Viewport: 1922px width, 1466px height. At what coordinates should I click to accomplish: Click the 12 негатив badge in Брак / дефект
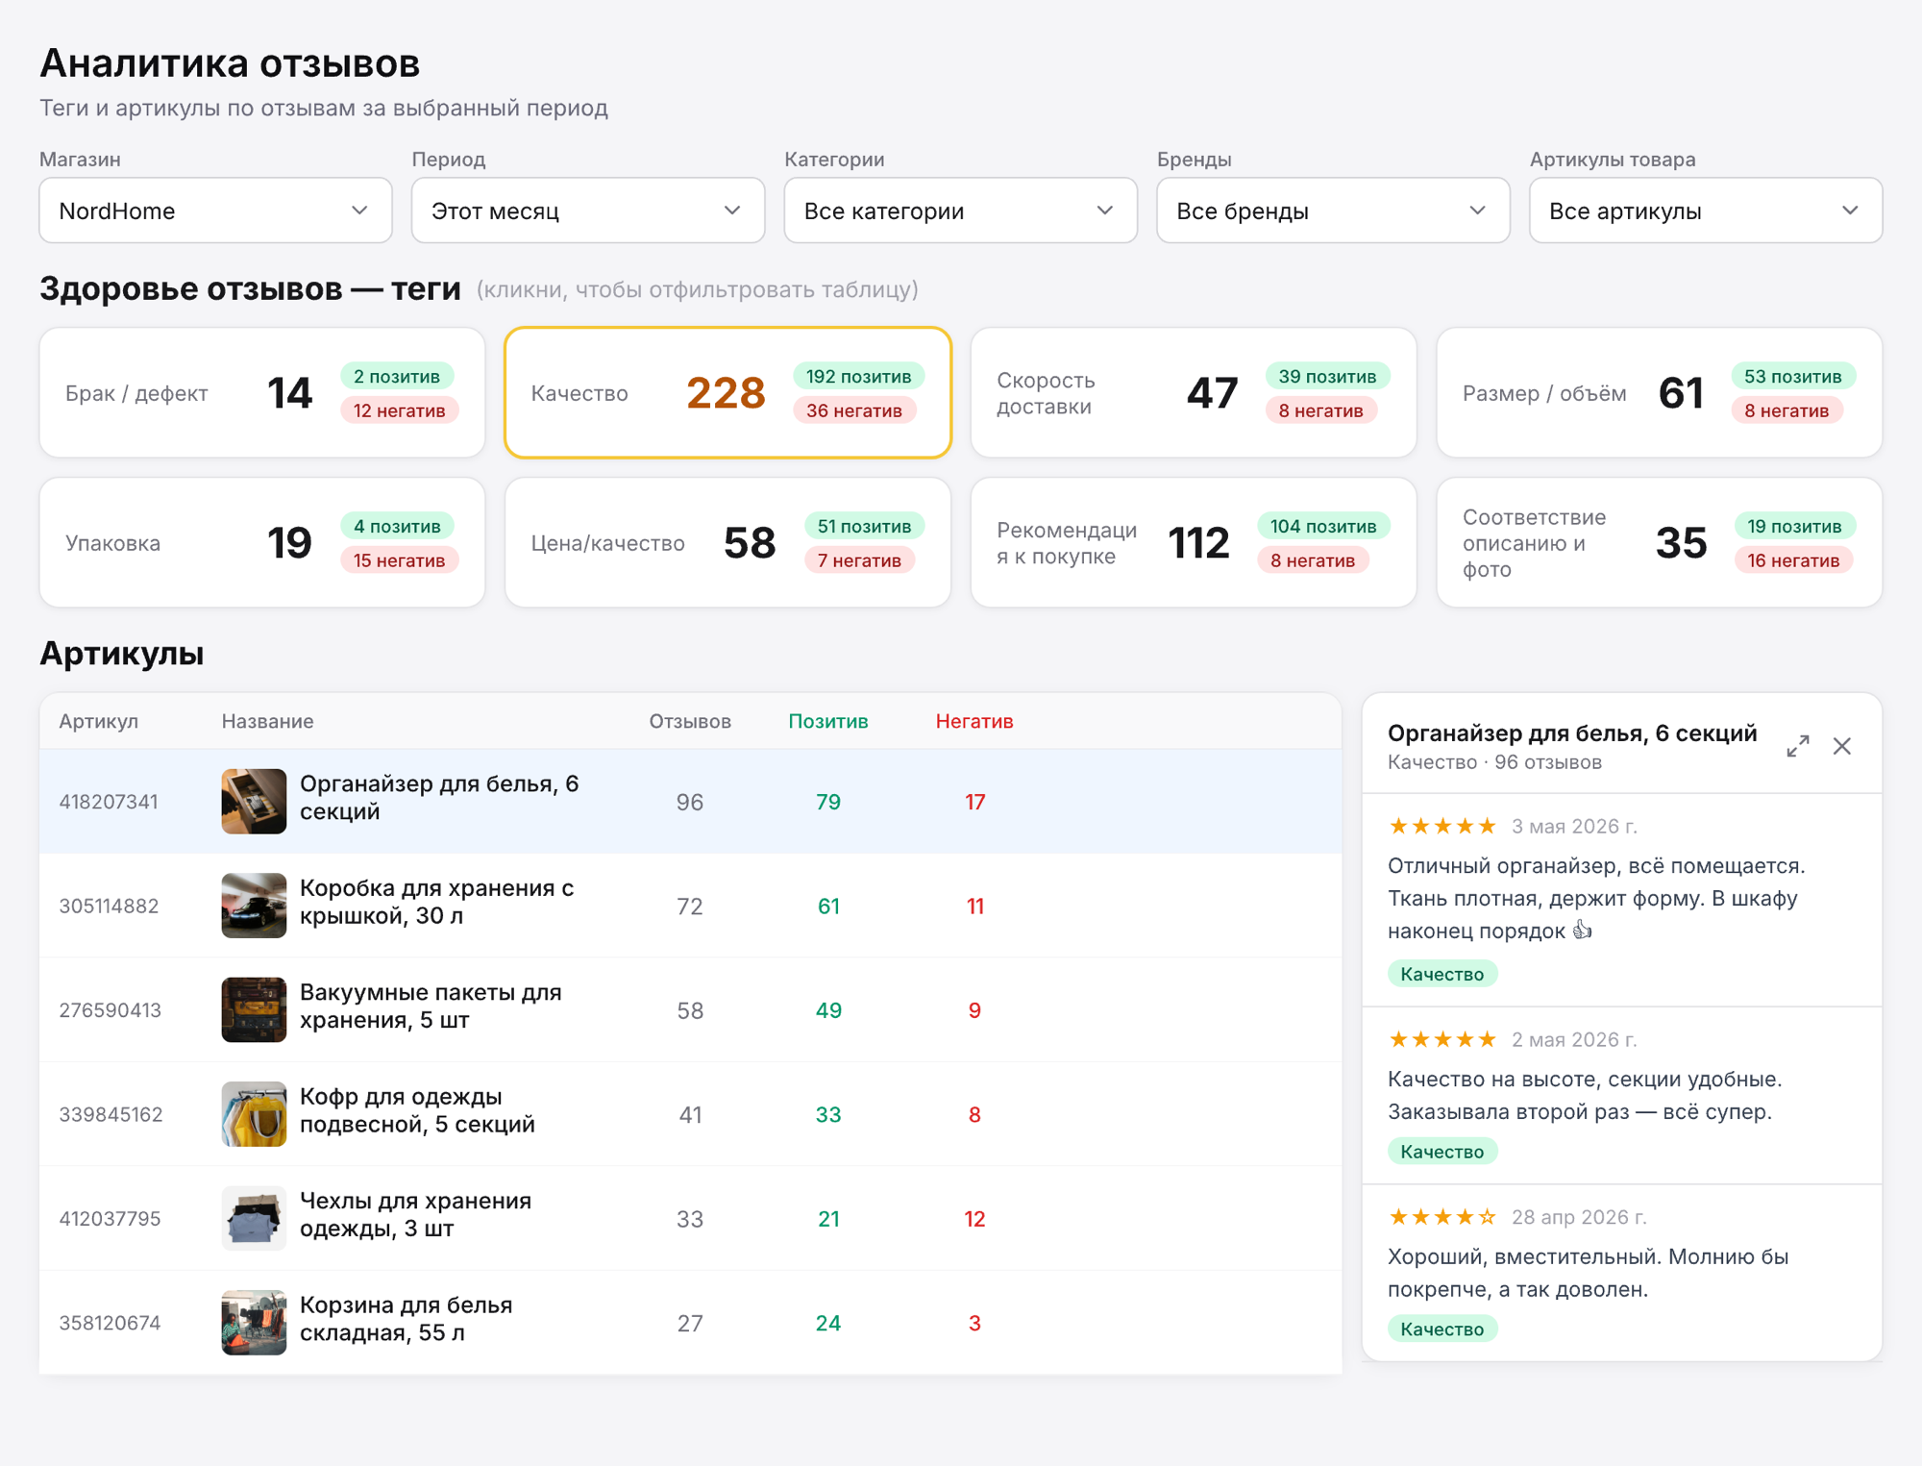tap(399, 410)
